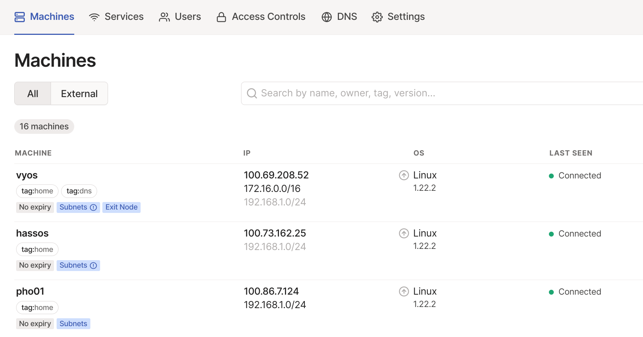The image size is (643, 337).
Task: Click the update-available arrow icon for pho01
Action: [x=404, y=291]
